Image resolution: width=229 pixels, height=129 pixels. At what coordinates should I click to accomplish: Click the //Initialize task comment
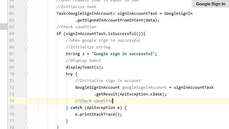click(x=76, y=7)
